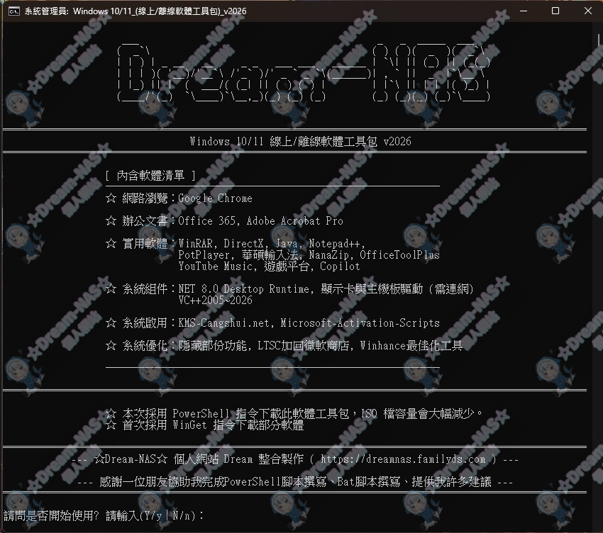Click the 'YouTube Music' line with Copilot

tap(269, 266)
